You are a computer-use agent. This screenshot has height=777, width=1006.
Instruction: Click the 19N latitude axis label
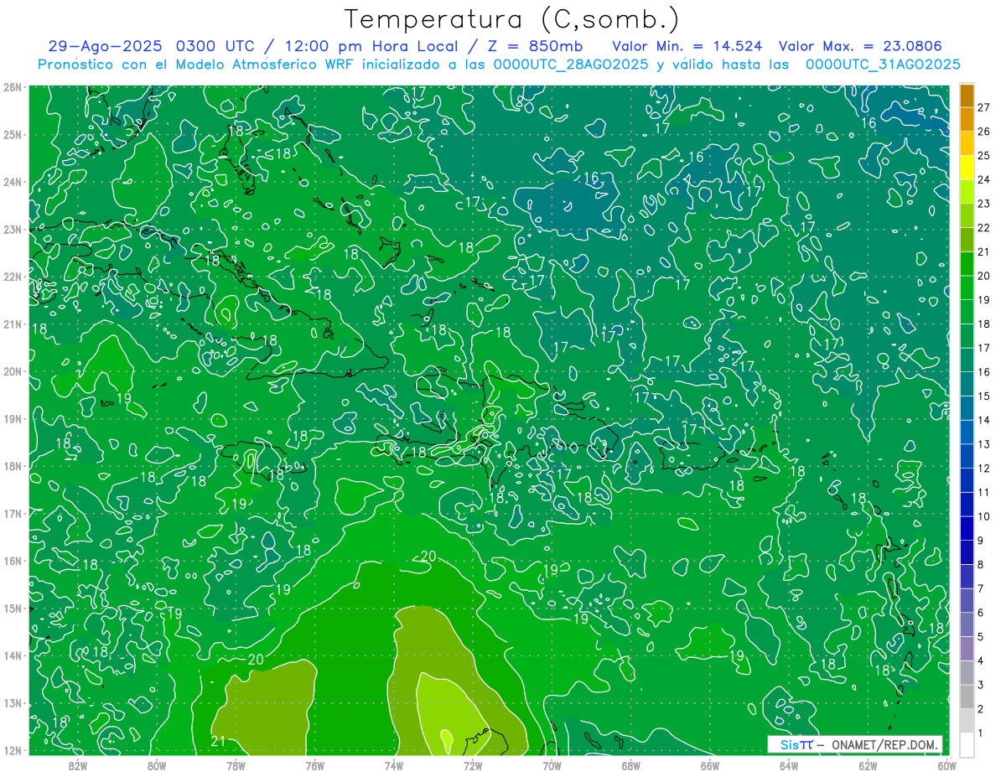click(x=12, y=418)
